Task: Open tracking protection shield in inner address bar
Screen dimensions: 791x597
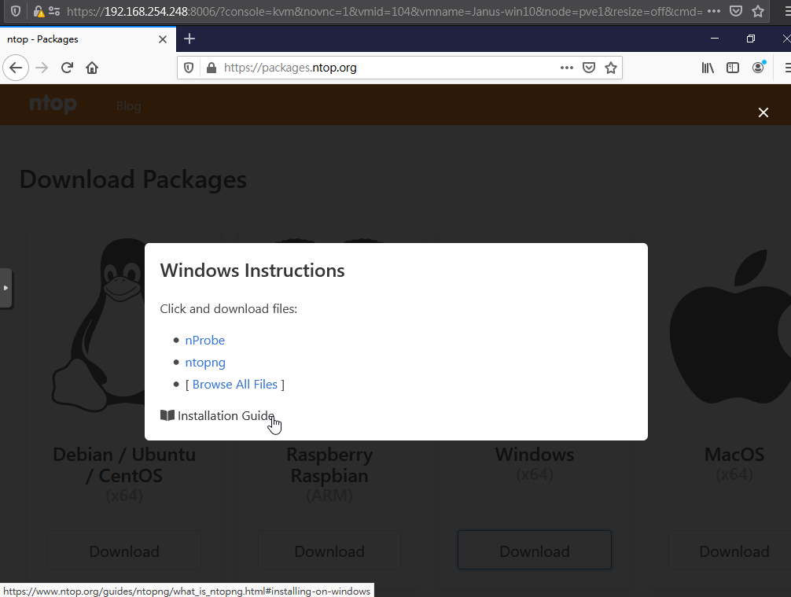Action: tap(189, 68)
